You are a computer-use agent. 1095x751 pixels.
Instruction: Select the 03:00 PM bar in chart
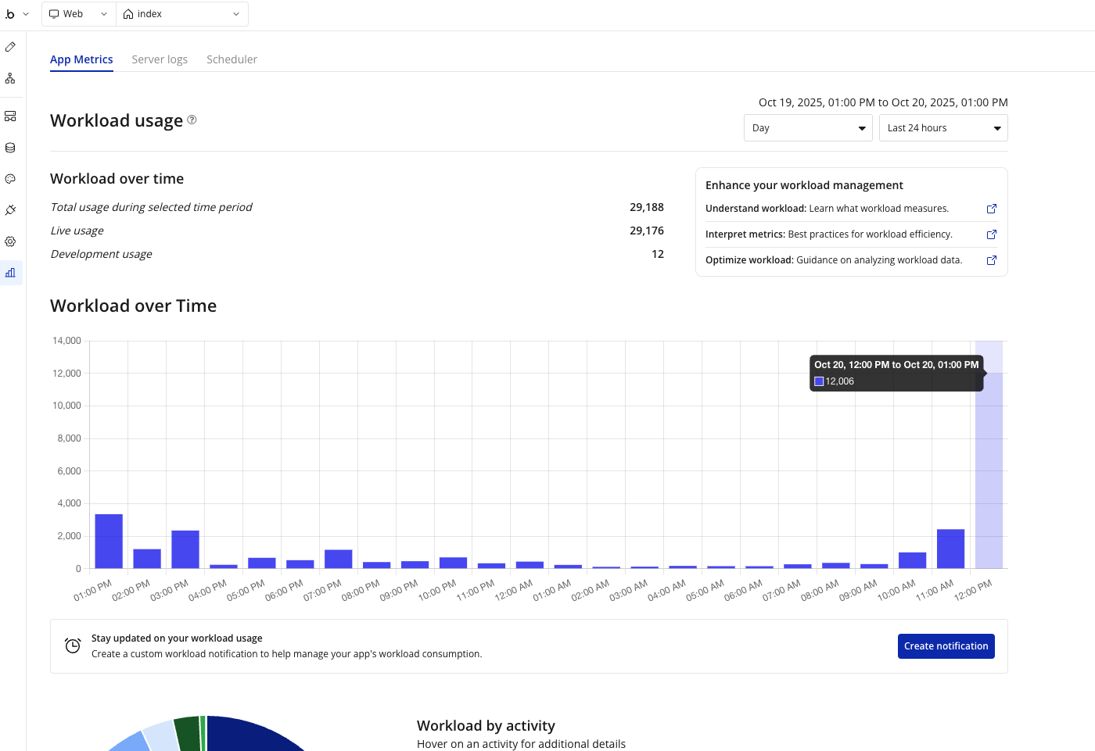pos(185,549)
